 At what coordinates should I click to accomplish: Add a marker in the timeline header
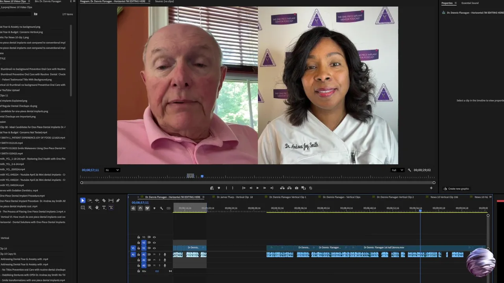(x=154, y=208)
